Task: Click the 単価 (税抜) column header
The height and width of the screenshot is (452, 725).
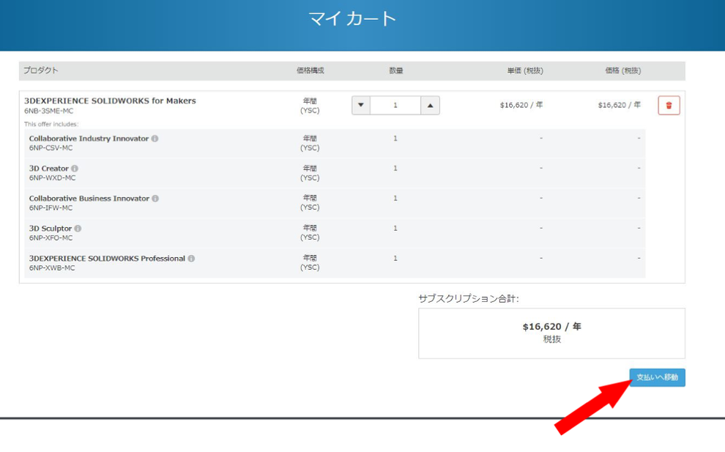Action: click(x=525, y=71)
